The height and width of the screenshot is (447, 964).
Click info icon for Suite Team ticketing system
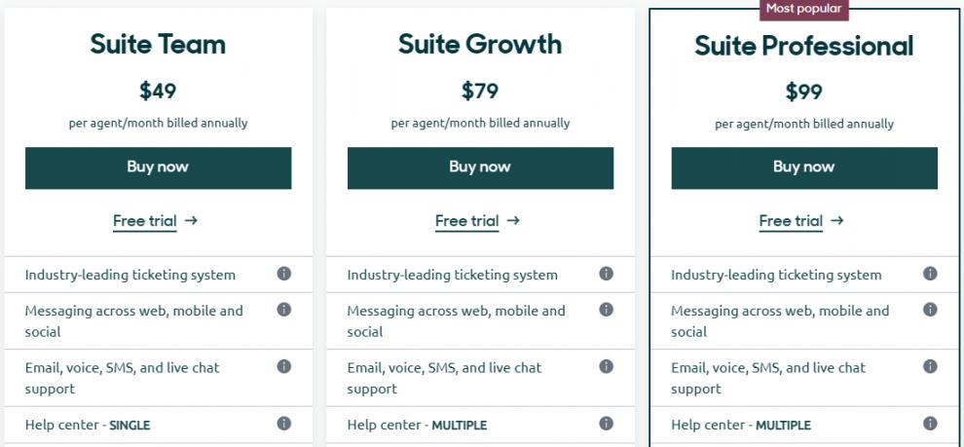(283, 274)
